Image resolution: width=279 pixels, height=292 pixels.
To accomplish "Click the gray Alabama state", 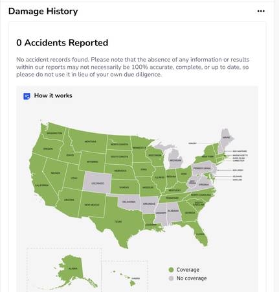I will tap(173, 213).
